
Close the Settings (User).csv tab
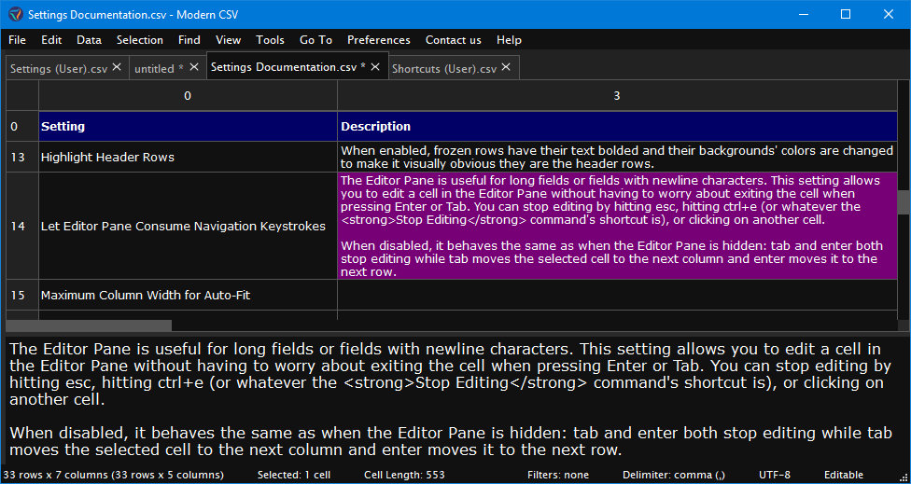[x=117, y=67]
